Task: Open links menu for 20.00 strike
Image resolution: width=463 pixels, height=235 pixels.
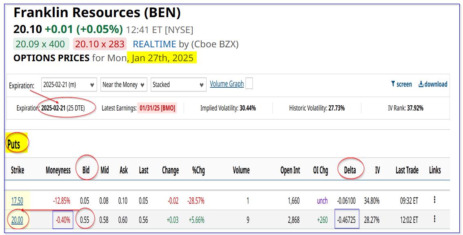Action: [x=434, y=219]
